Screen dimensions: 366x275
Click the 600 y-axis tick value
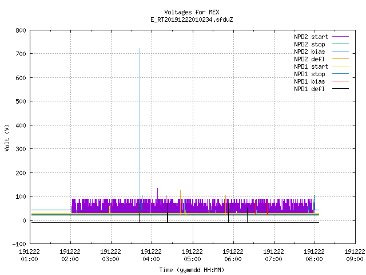21,78
